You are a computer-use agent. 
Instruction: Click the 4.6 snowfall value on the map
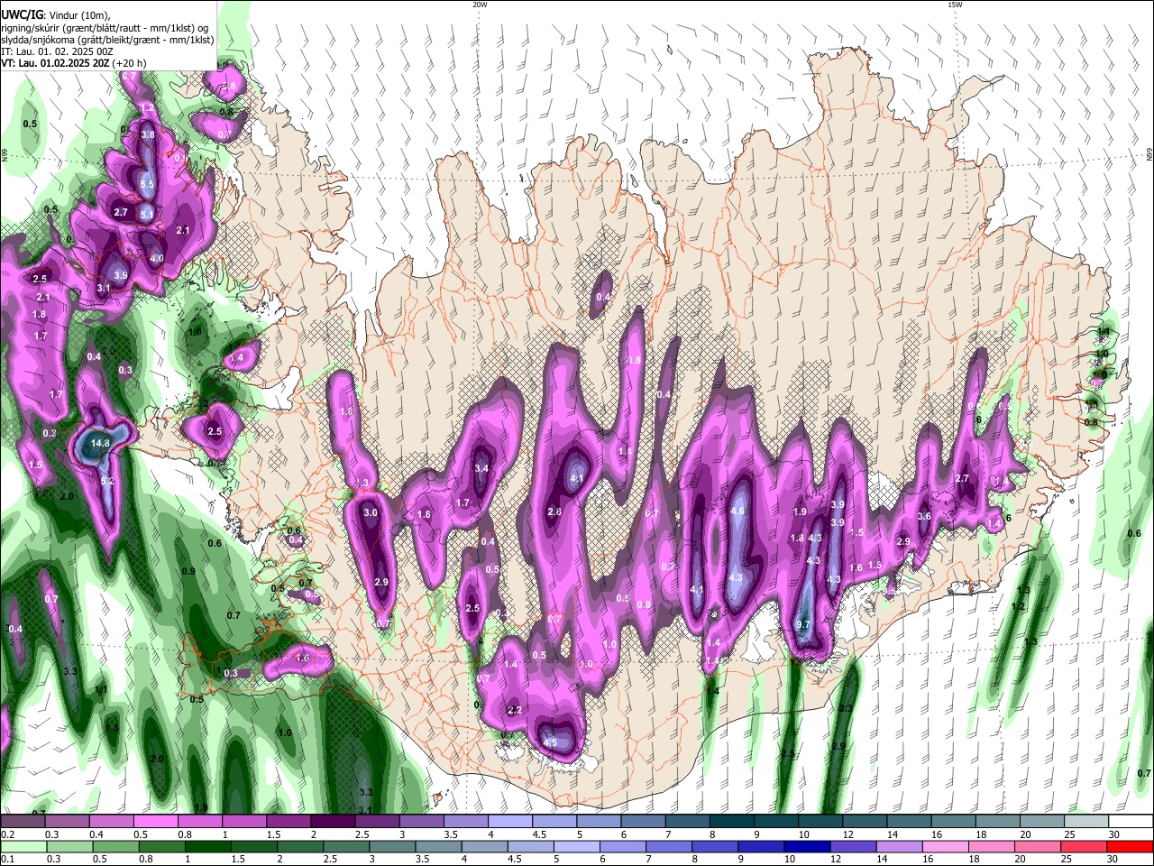click(737, 511)
